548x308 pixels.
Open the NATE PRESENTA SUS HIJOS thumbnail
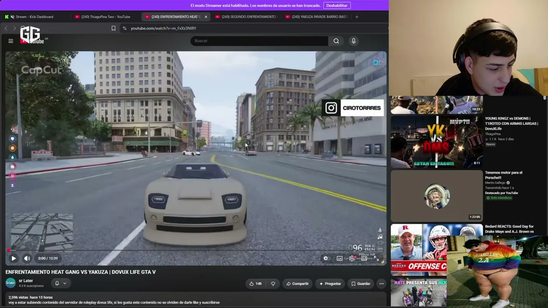tap(418, 292)
